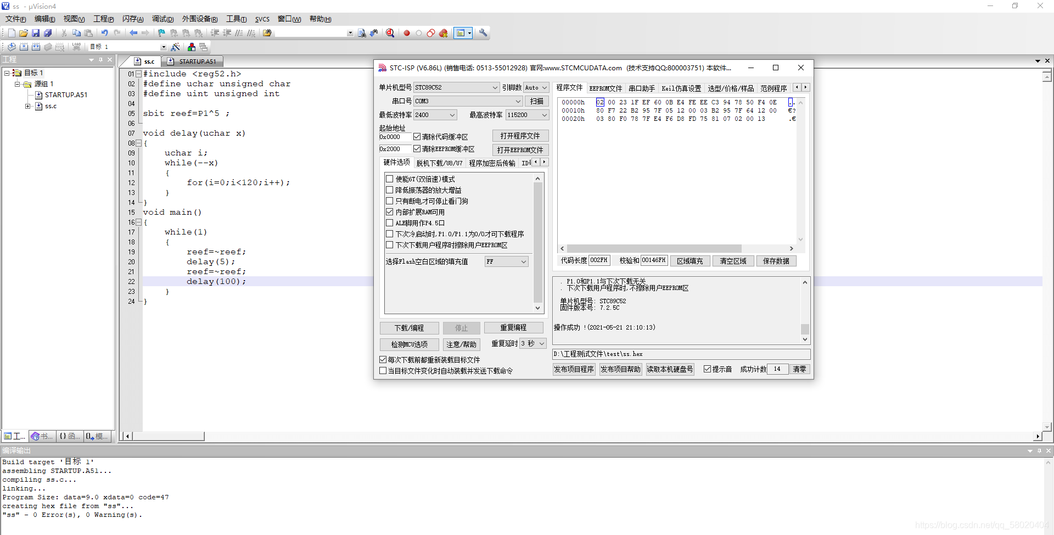1054x535 pixels.
Task: Click the Download LOAD icon
Action: [76, 47]
